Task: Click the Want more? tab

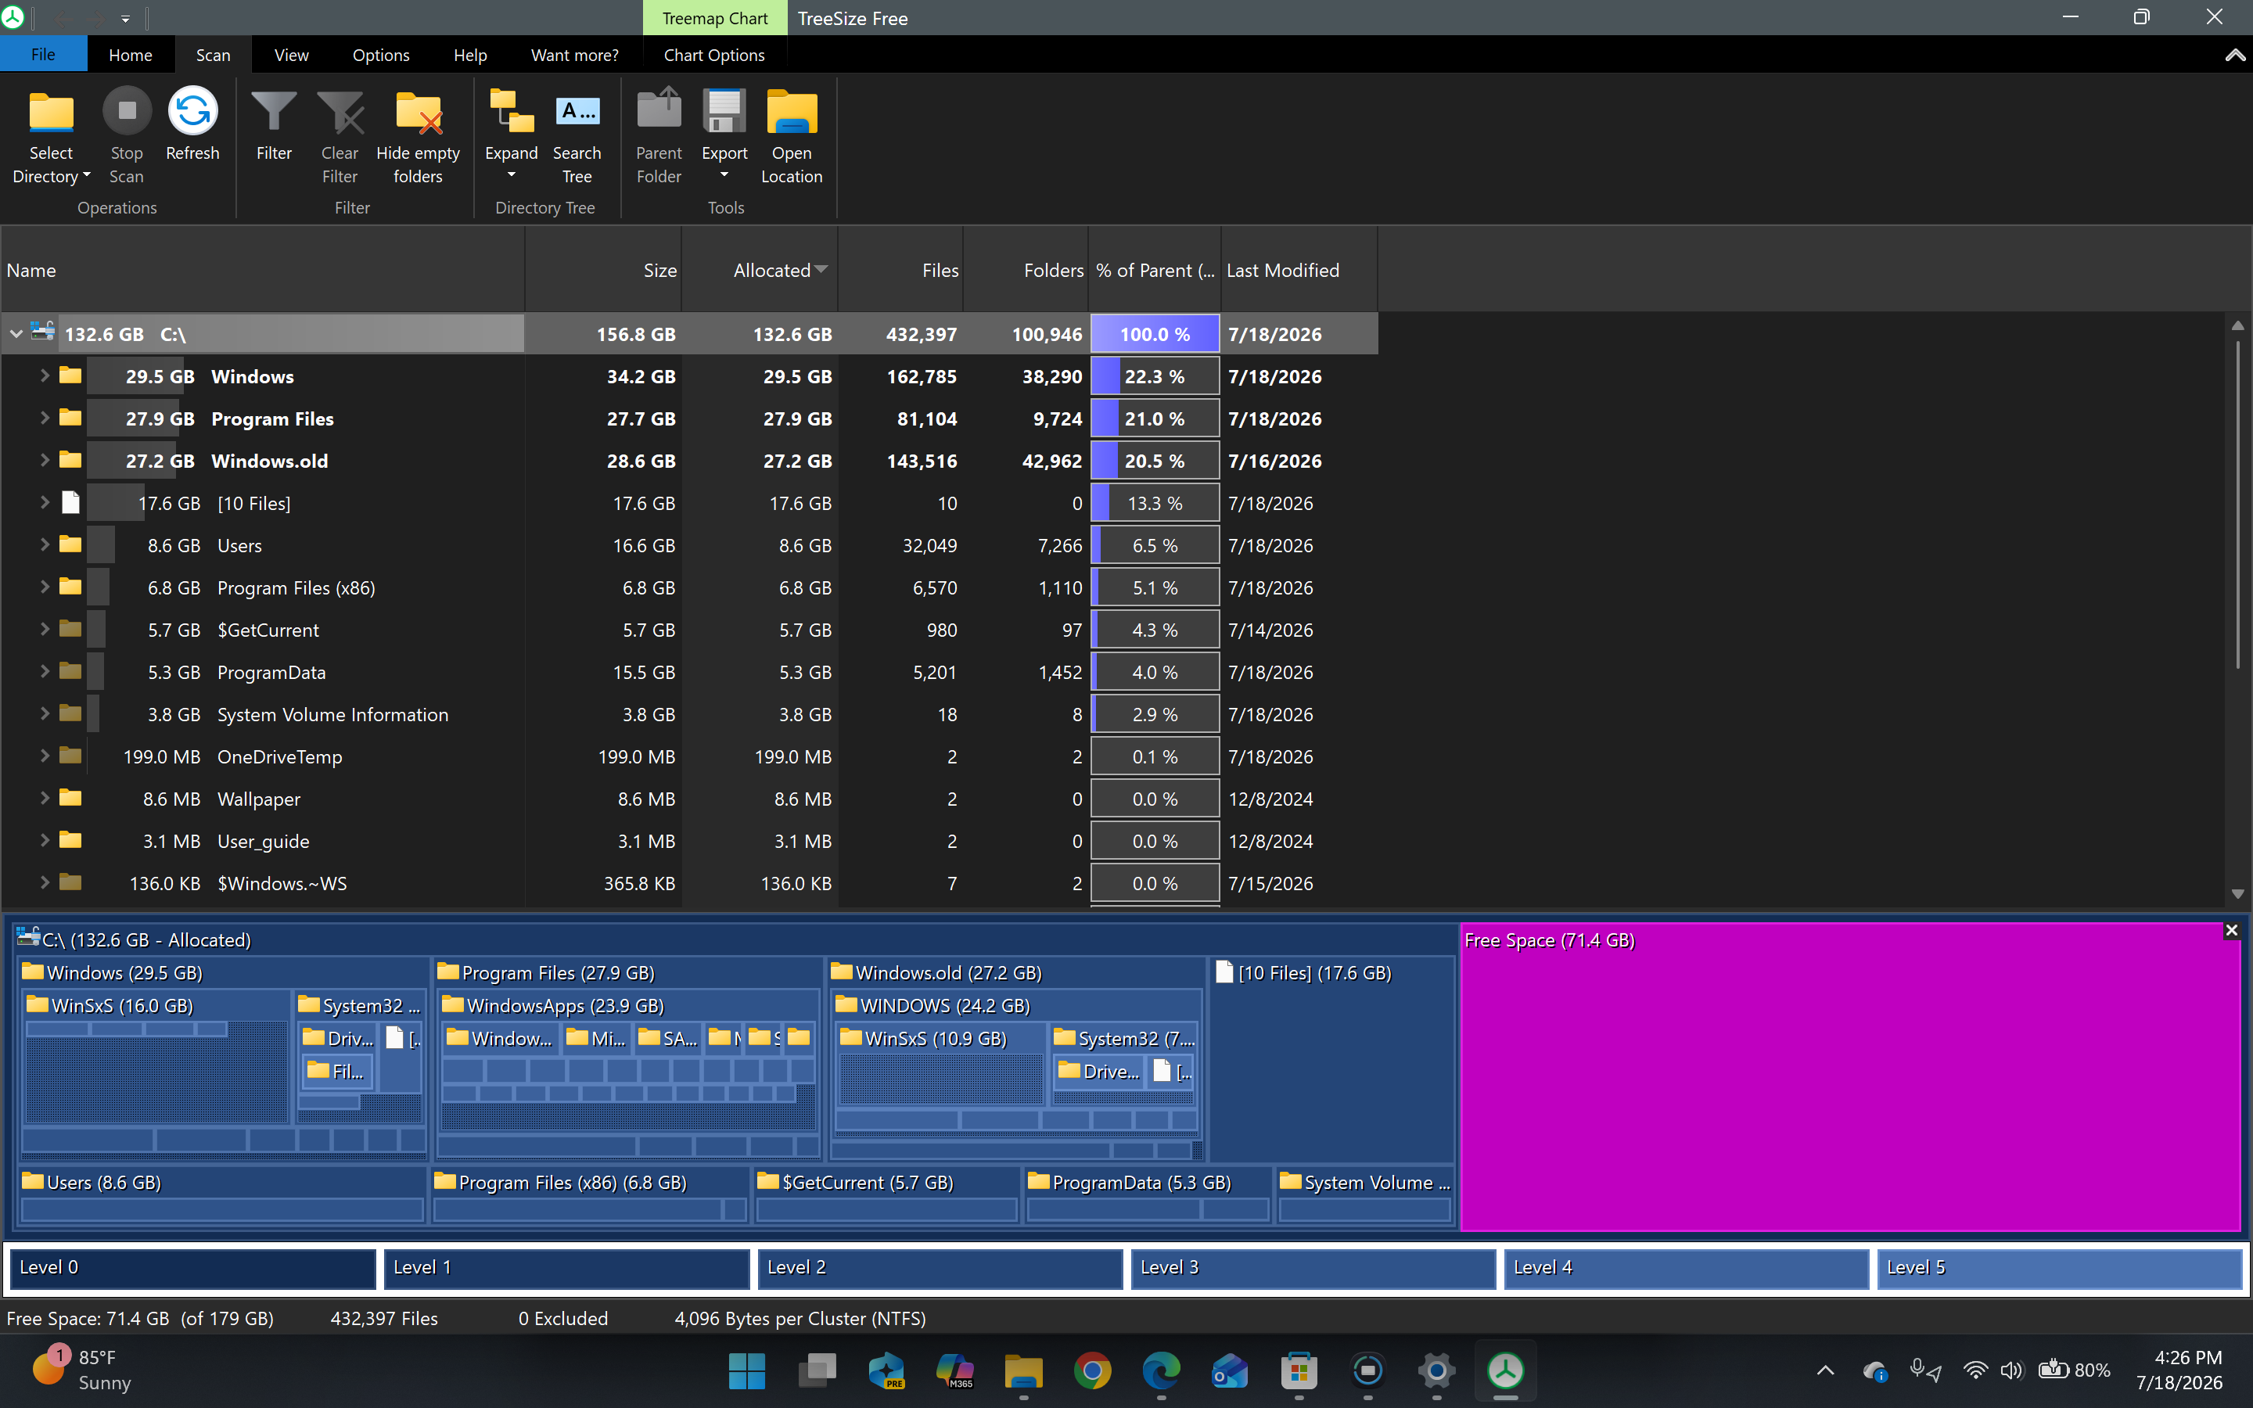Action: [x=574, y=55]
